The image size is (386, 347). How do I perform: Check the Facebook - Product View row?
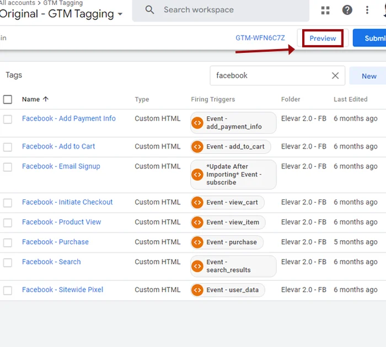tap(8, 223)
